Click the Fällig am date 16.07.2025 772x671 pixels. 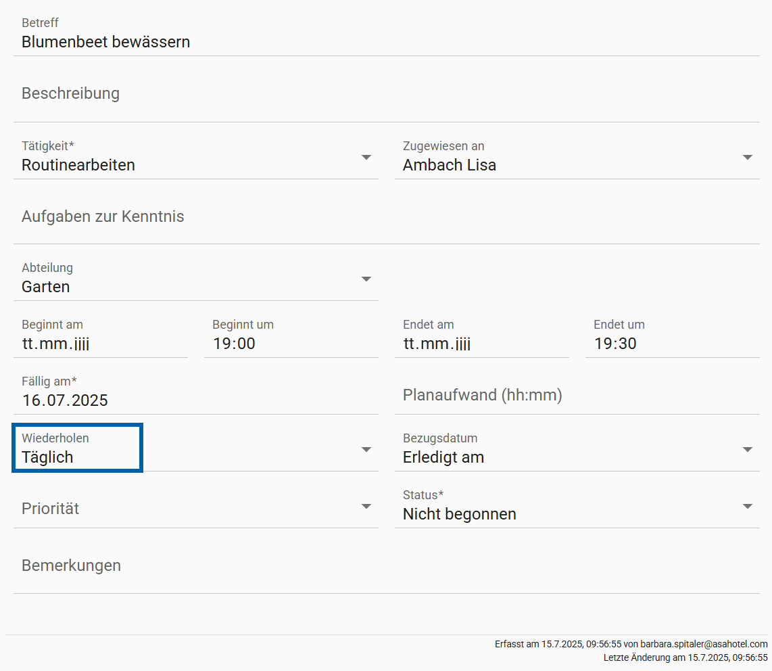coord(195,400)
